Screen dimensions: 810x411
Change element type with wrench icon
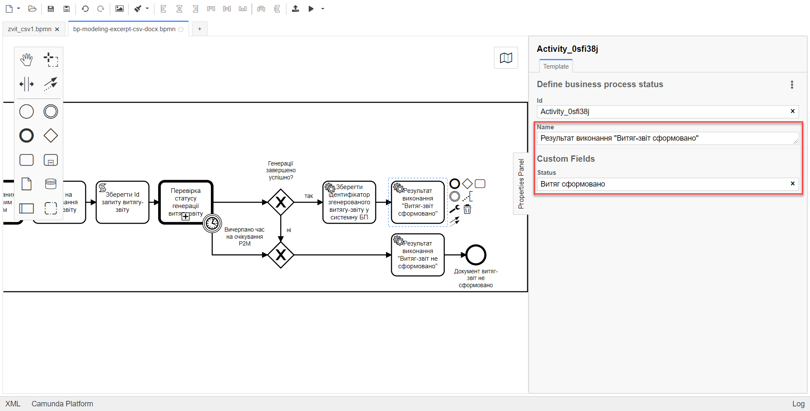455,209
